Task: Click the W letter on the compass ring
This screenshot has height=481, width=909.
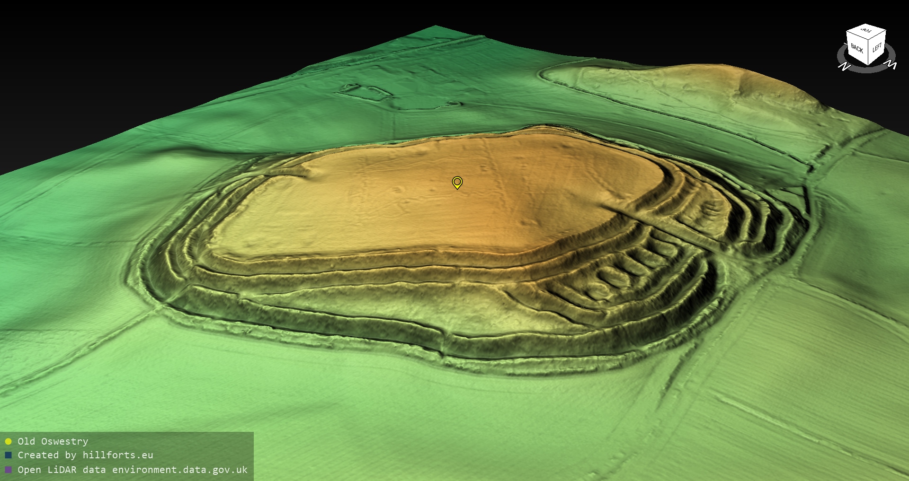Action: (891, 65)
